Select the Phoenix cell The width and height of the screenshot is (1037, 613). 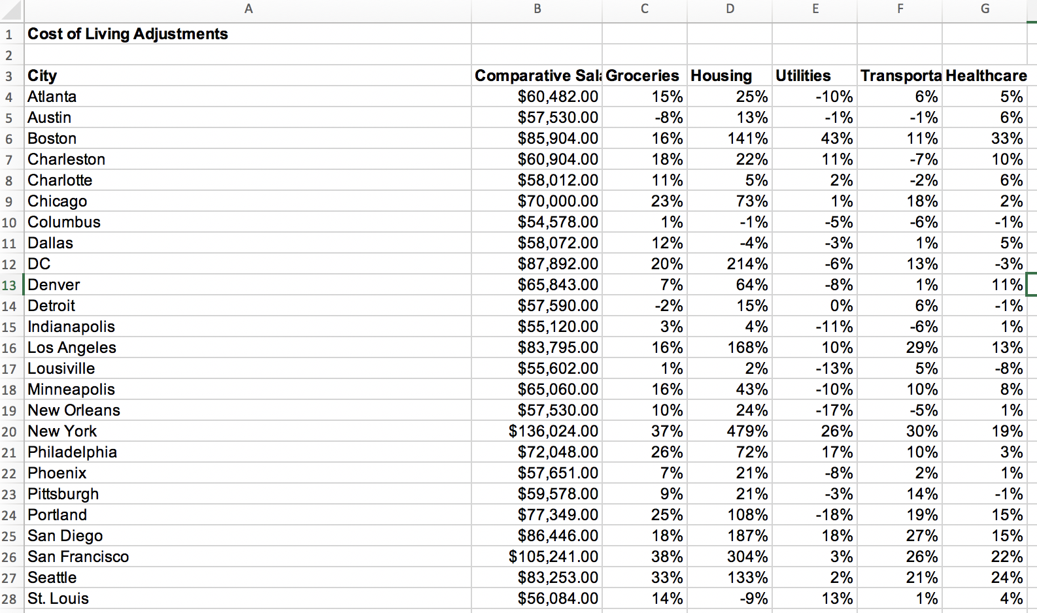click(x=248, y=473)
